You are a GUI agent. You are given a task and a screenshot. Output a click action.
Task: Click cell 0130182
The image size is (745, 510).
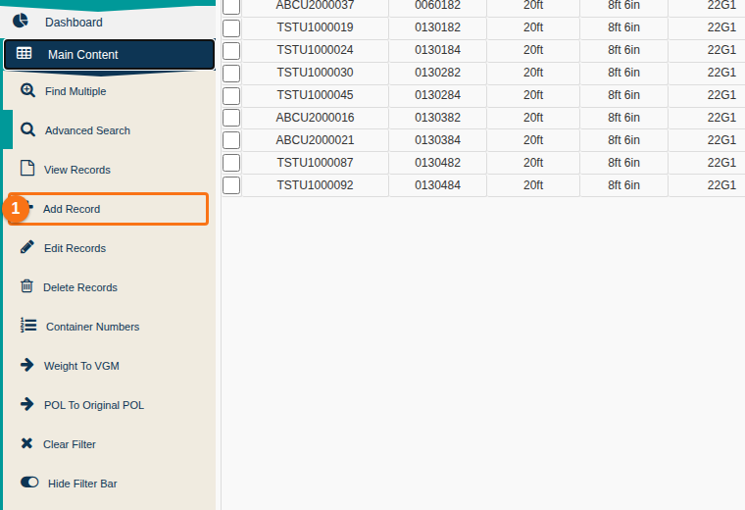pyautogui.click(x=437, y=27)
